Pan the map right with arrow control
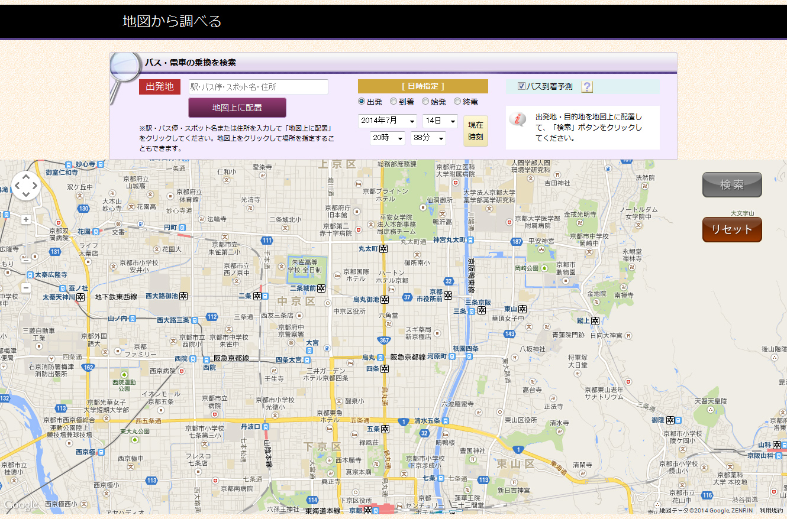787x519 pixels. [35, 186]
